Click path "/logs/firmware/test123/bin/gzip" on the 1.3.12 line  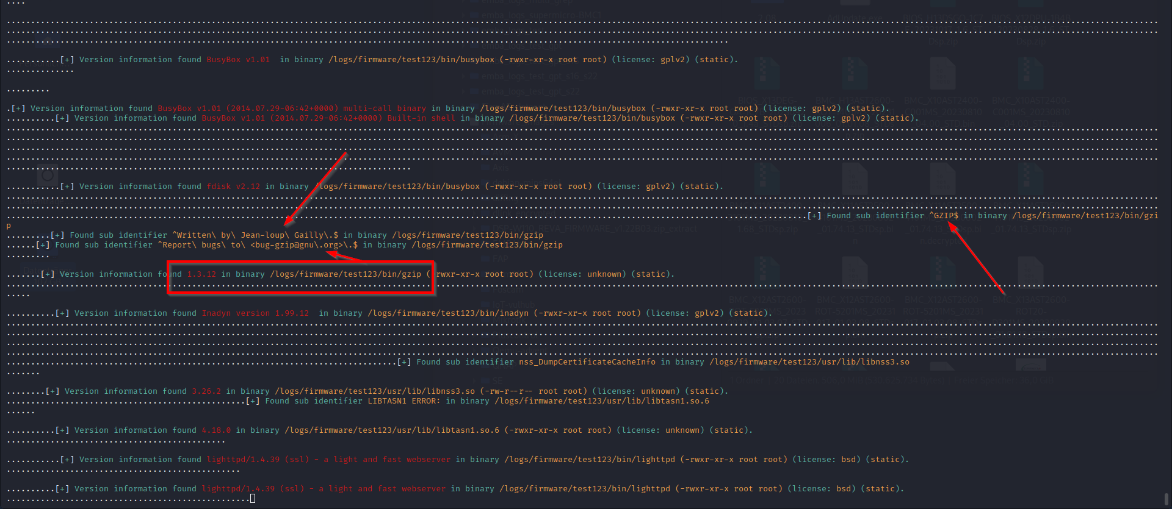click(345, 274)
